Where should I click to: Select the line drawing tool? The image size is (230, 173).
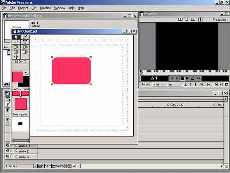(x=16, y=42)
